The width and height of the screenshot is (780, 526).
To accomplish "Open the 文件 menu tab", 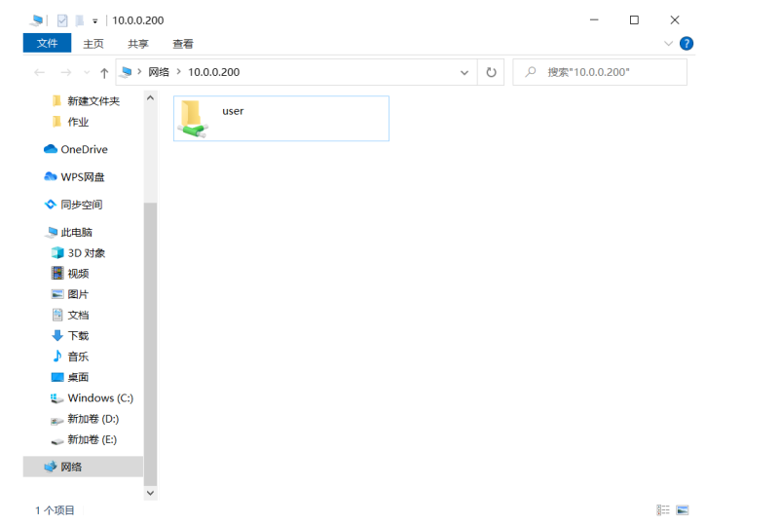I will 48,43.
